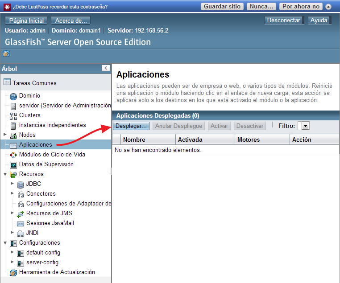Image resolution: width=340 pixels, height=283 pixels.
Task: Click the JDBC database icon
Action: pos(20,184)
